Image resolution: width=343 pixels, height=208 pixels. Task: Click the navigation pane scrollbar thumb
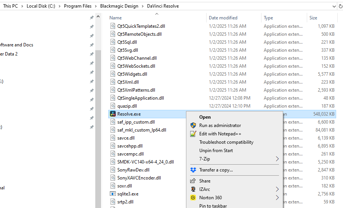(98, 129)
